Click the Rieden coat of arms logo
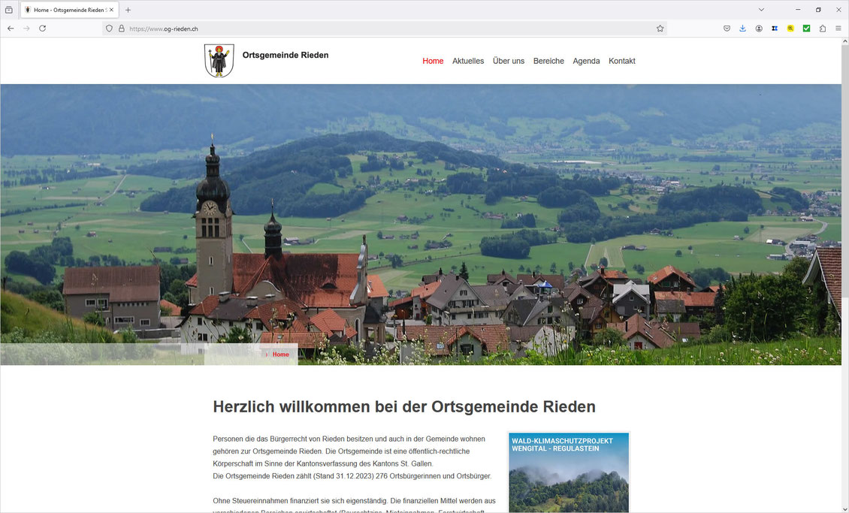 point(219,61)
